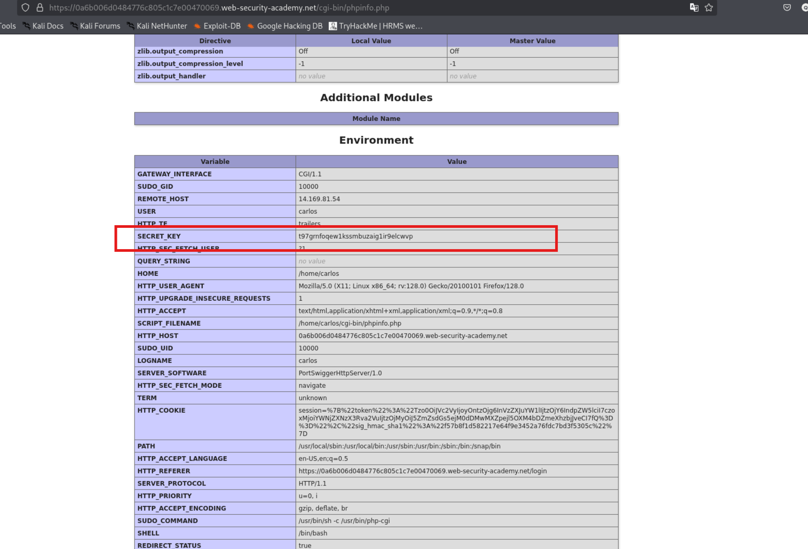Click the SCRIPT_FILENAME path value
The width and height of the screenshot is (808, 549).
pyautogui.click(x=350, y=323)
